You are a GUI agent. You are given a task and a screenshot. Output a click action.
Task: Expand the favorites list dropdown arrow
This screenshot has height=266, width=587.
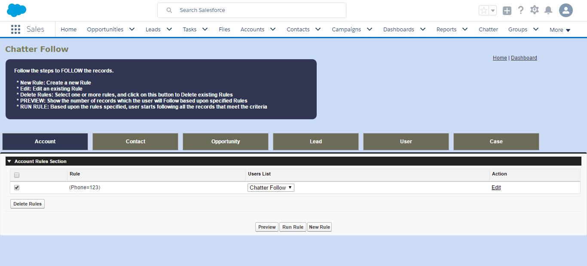[x=493, y=10]
